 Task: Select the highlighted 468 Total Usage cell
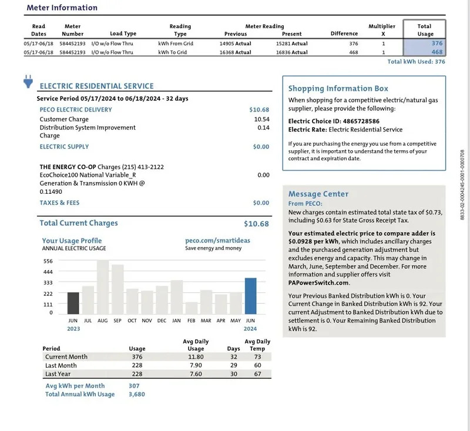point(424,52)
